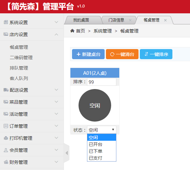
Task: Click the home icon in breadcrumb
Action: click(72, 31)
